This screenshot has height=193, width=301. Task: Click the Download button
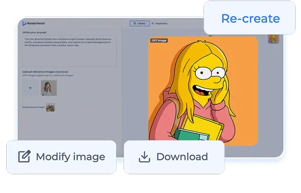point(174,157)
